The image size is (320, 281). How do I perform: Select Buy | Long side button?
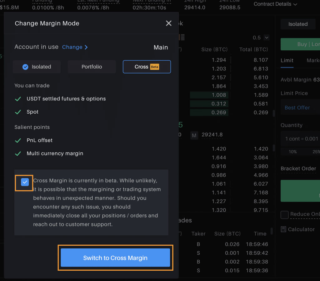click(300, 44)
